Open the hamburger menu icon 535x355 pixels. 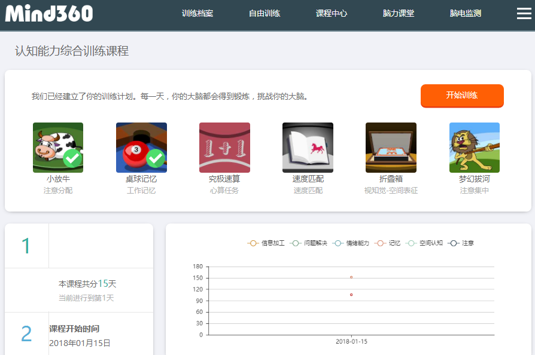point(524,13)
